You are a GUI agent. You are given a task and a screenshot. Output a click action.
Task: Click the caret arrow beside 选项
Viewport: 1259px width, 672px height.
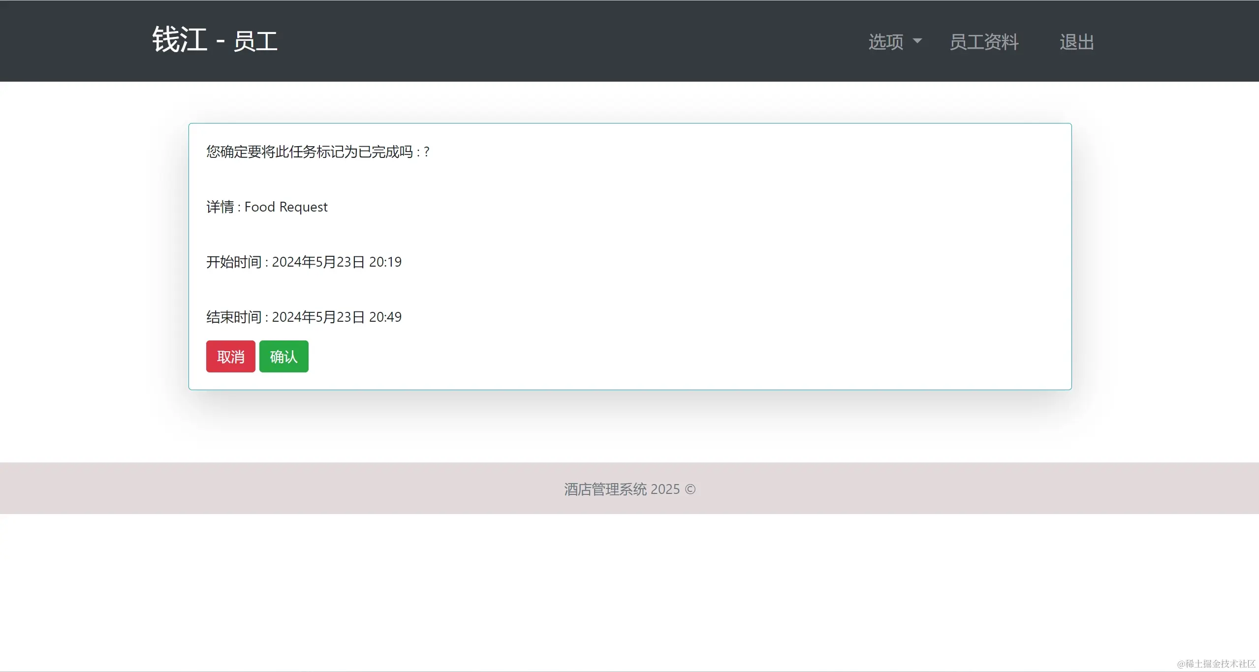pos(917,41)
